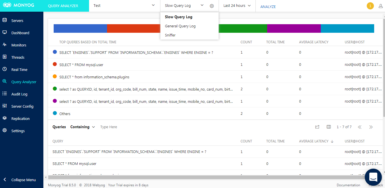
Task: Open the user profile icon
Action: [381, 6]
